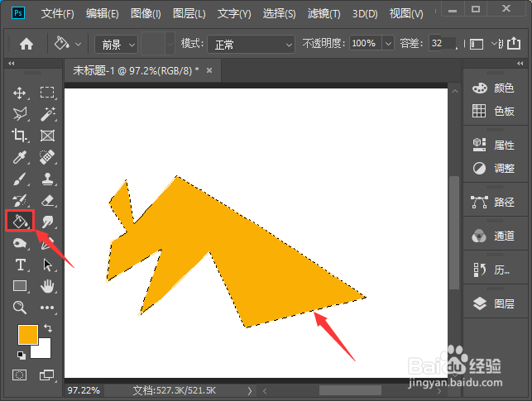The width and height of the screenshot is (532, 401).
Task: Swap foreground and background colors
Action: point(48,328)
